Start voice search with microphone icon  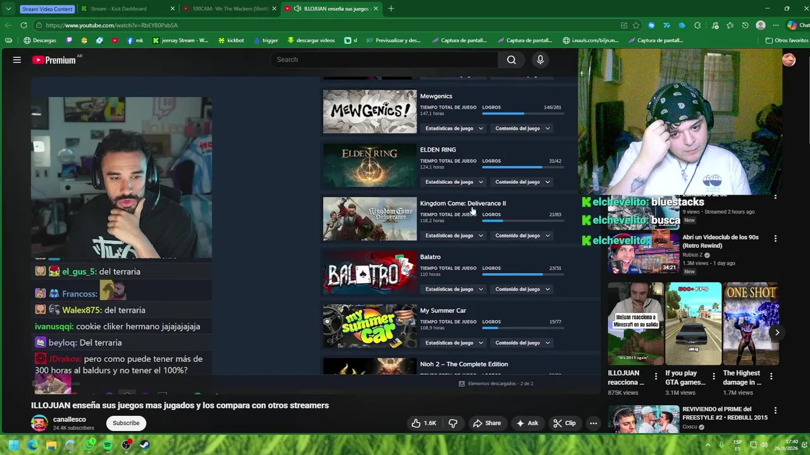coord(540,60)
